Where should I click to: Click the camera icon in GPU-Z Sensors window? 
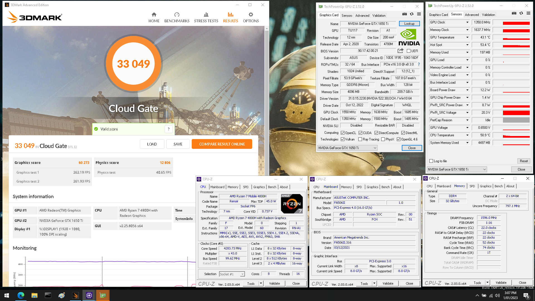[x=514, y=13]
